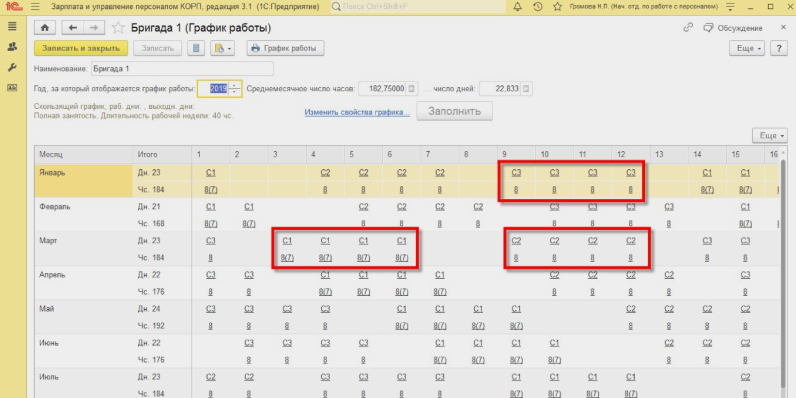Click the notifications bell icon

[x=518, y=7]
